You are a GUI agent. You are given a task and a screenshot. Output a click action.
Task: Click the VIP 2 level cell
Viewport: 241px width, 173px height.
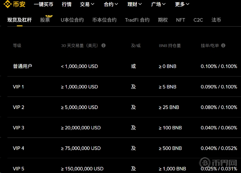19,107
